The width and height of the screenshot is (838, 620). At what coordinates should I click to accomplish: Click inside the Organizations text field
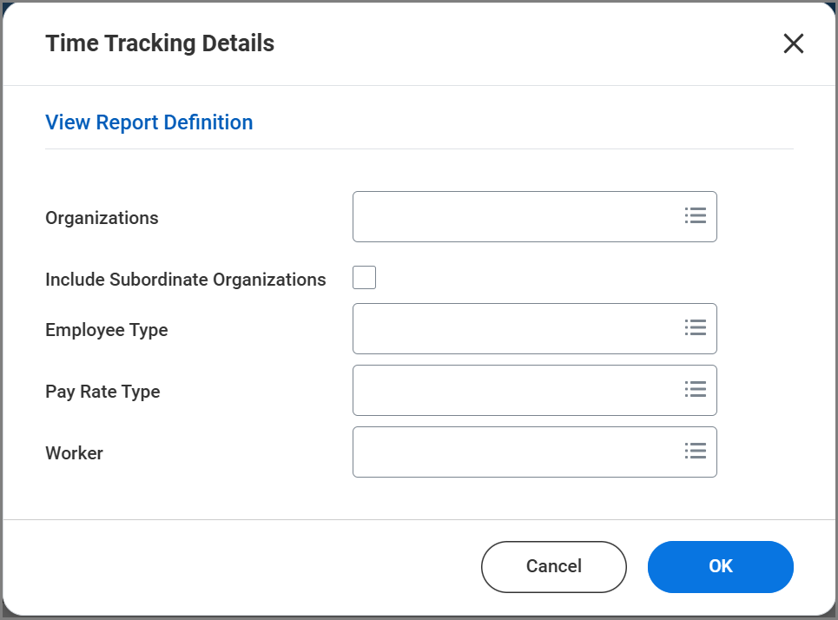coord(512,216)
